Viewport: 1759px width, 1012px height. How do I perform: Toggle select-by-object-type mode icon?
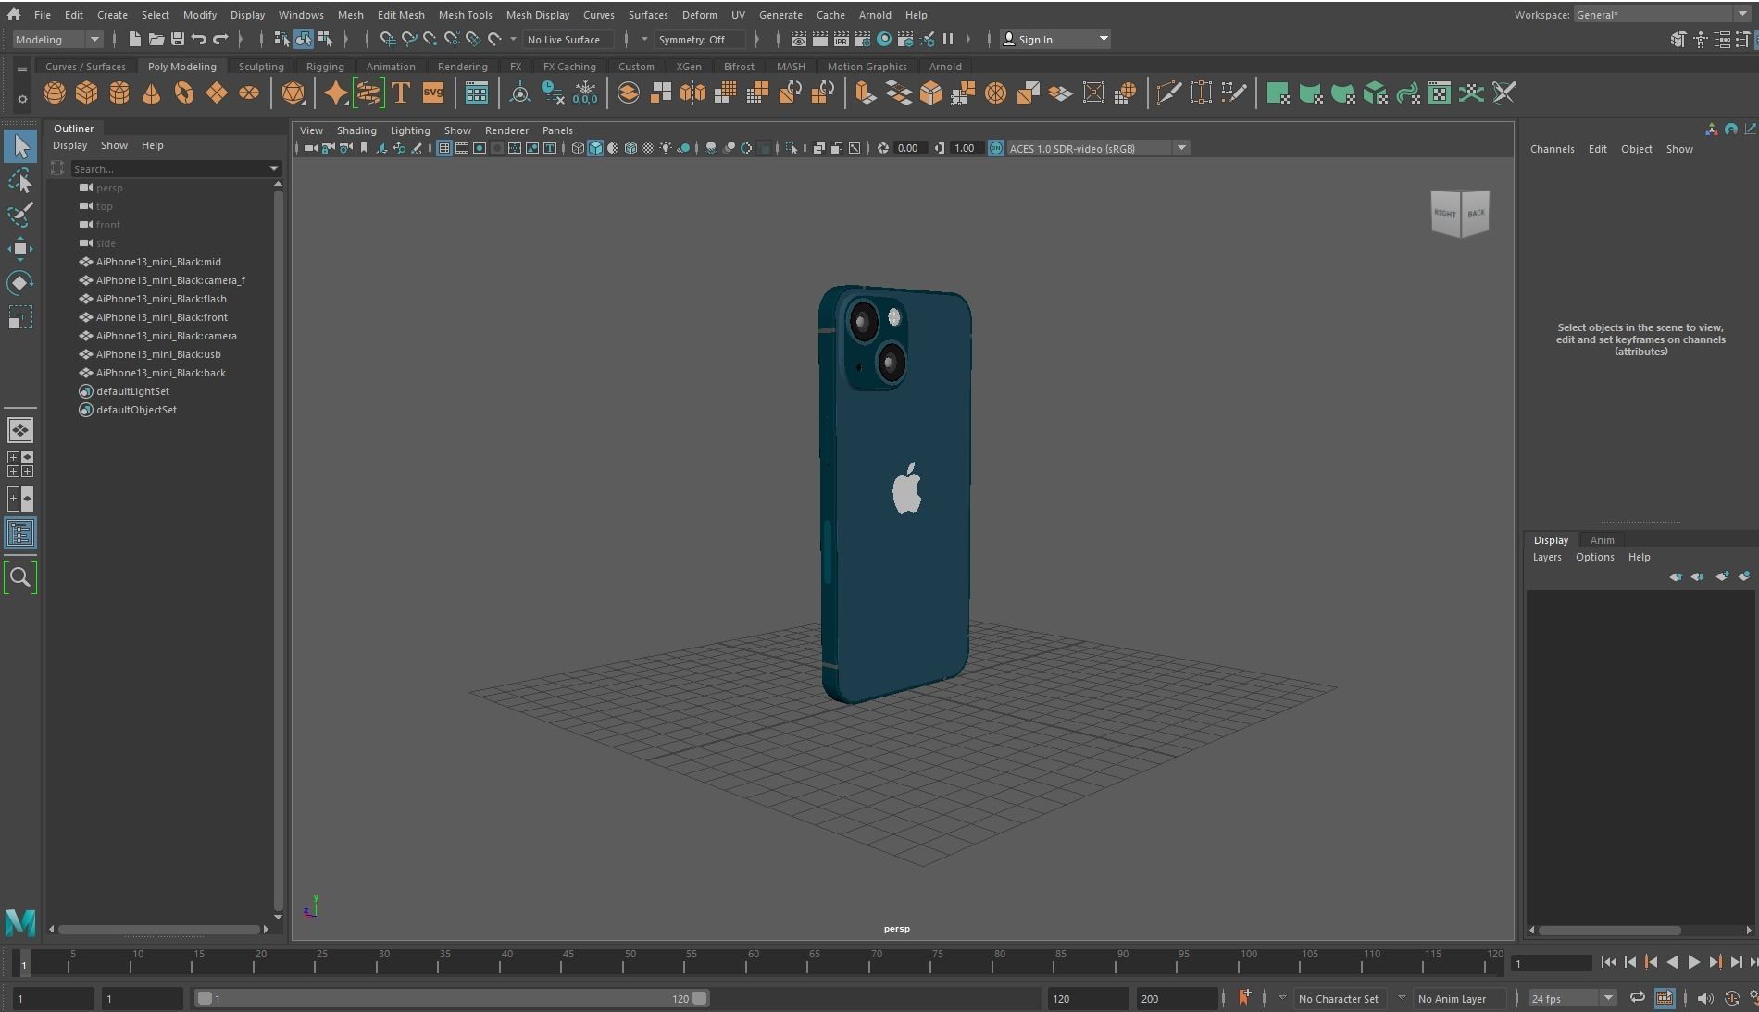304,39
